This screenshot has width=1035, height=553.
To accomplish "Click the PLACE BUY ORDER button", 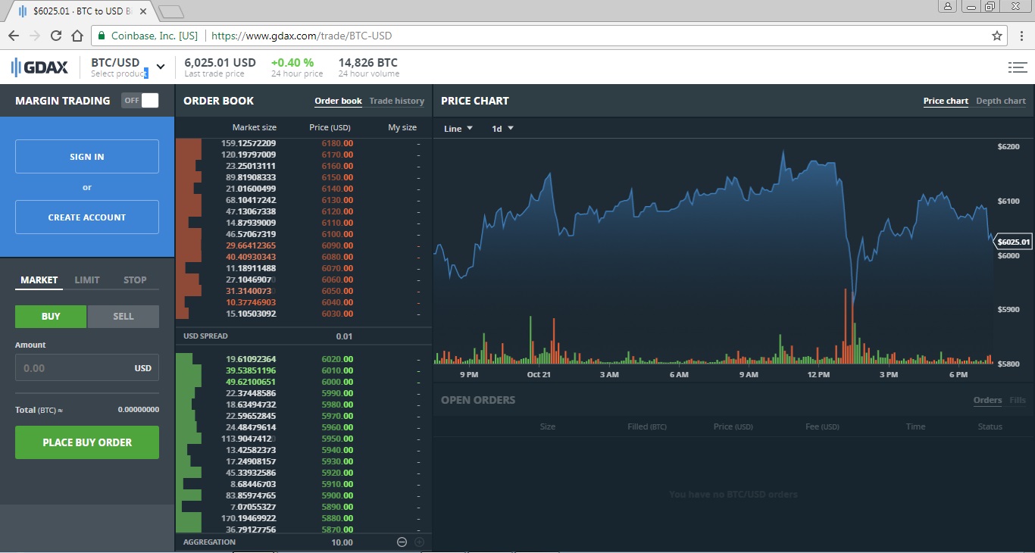I will point(87,442).
